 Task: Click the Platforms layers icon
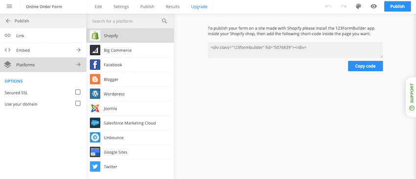[8, 64]
